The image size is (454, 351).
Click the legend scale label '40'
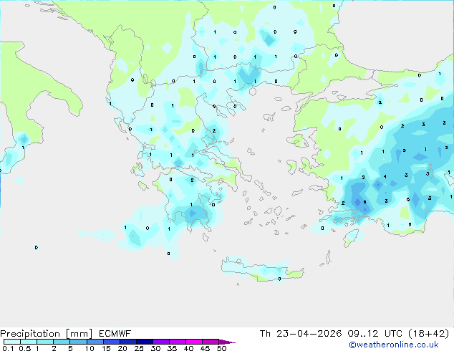click(x=188, y=348)
